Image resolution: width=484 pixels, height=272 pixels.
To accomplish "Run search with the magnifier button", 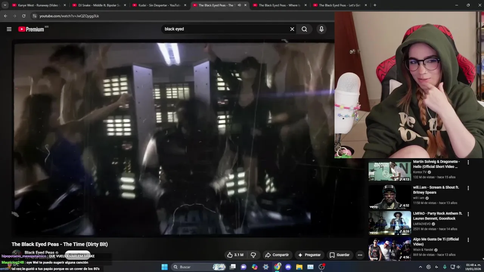I will point(304,29).
